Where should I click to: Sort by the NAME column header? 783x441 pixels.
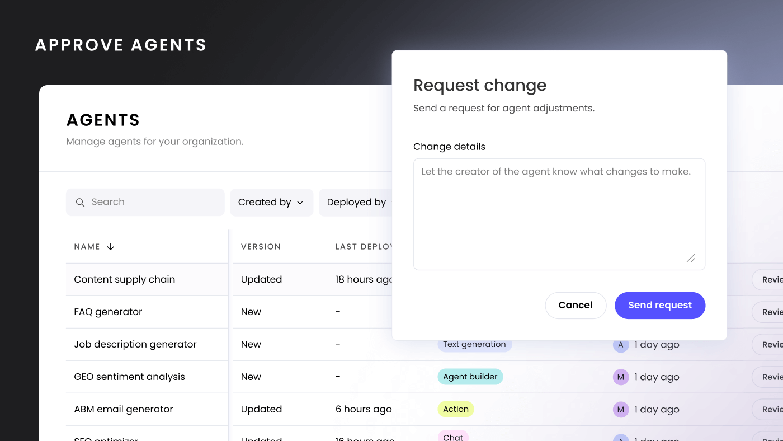(87, 247)
